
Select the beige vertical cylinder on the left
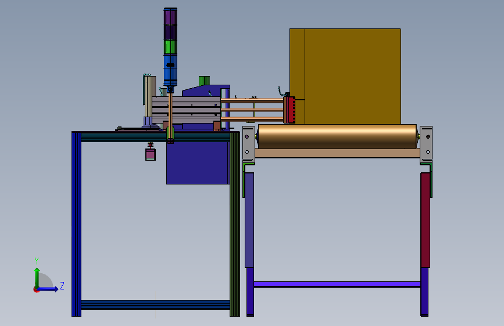150,96
